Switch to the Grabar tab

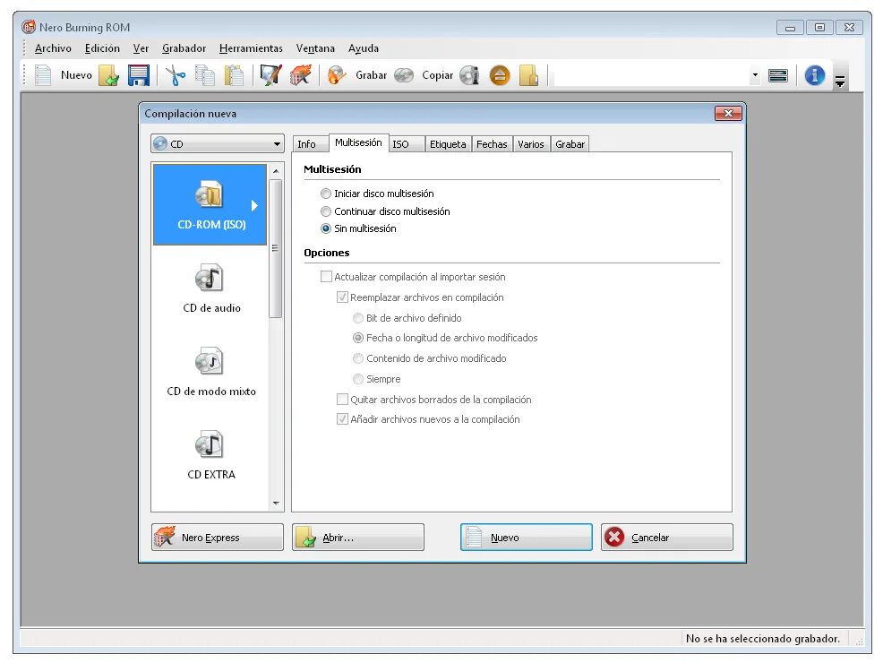tap(570, 144)
